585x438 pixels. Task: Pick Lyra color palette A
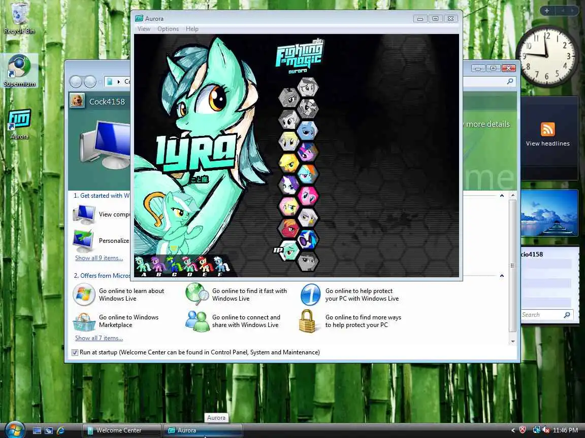(x=142, y=266)
